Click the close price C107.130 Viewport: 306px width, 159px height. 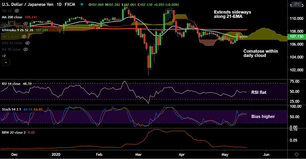coord(145,4)
